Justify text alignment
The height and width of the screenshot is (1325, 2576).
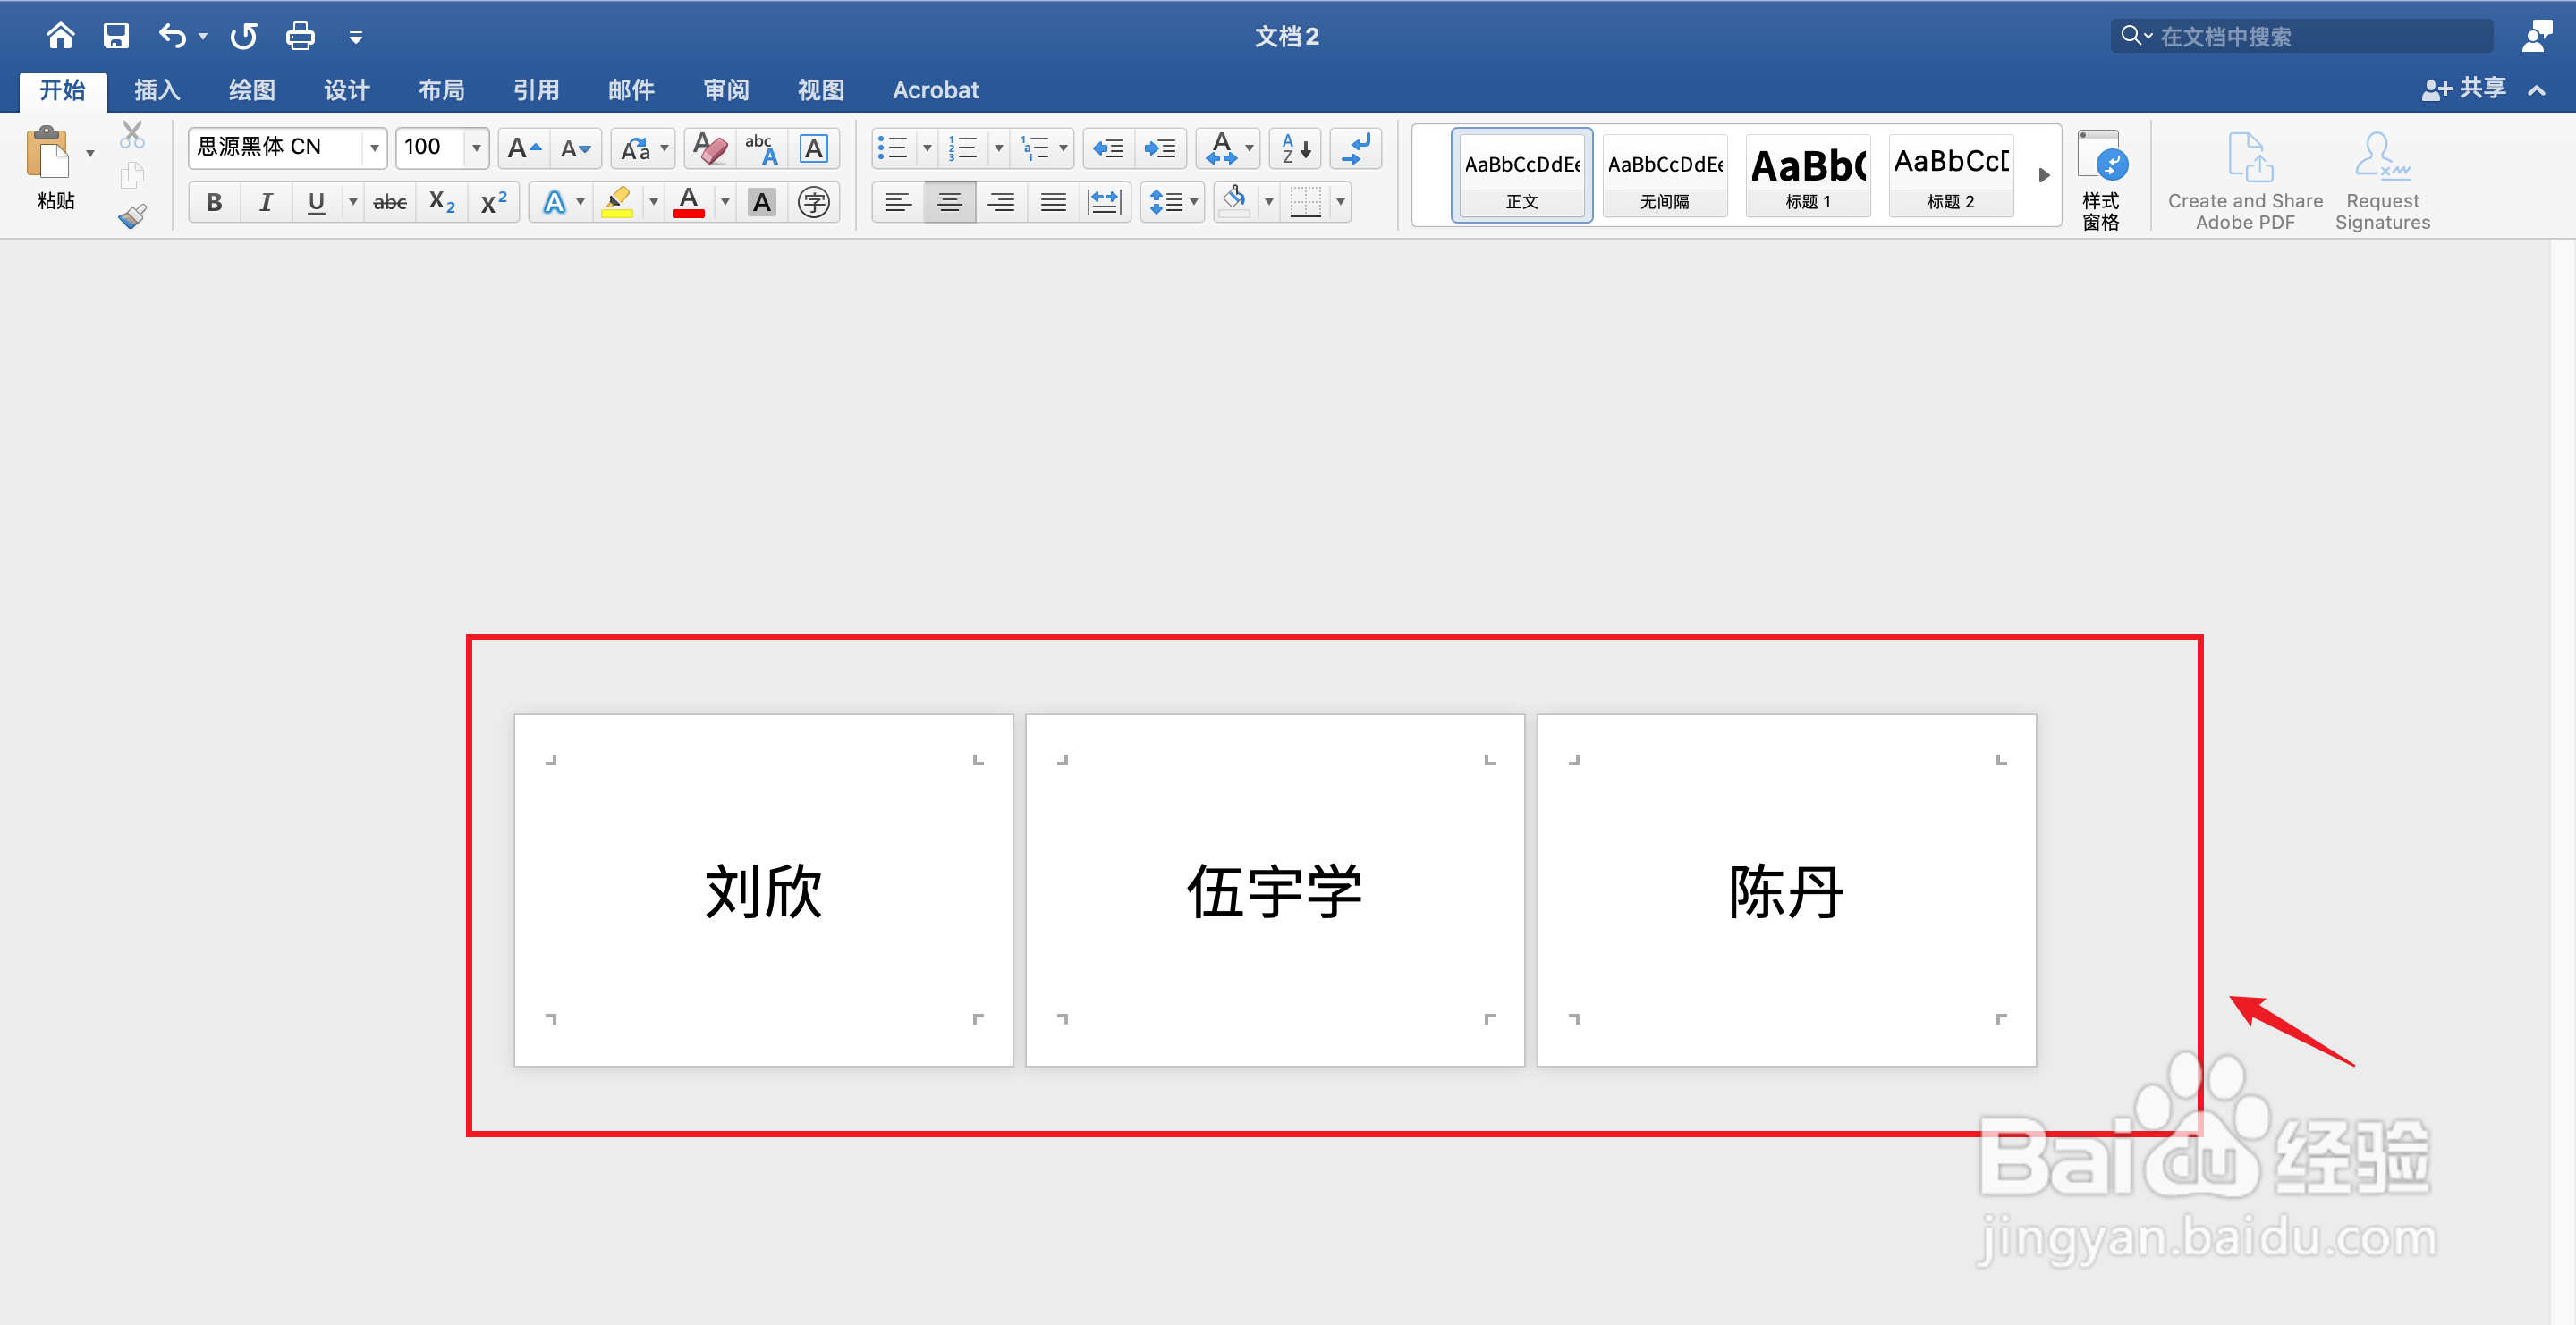click(x=1053, y=203)
